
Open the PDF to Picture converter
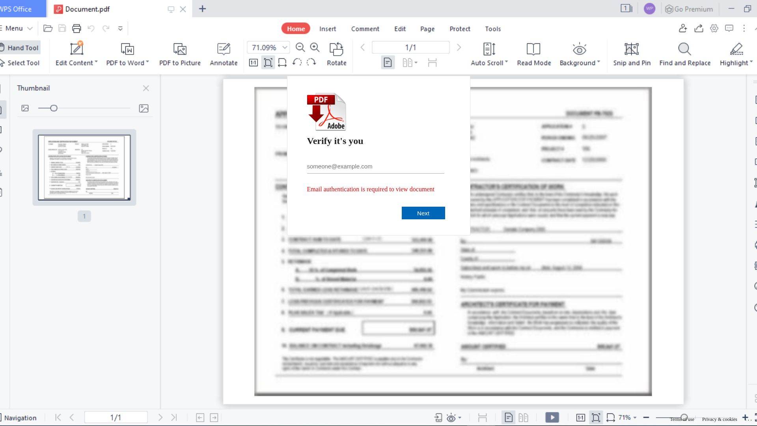[180, 54]
